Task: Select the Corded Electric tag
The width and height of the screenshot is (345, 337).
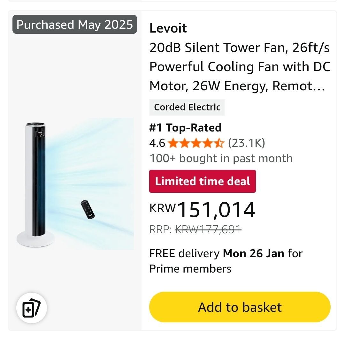Action: point(187,107)
